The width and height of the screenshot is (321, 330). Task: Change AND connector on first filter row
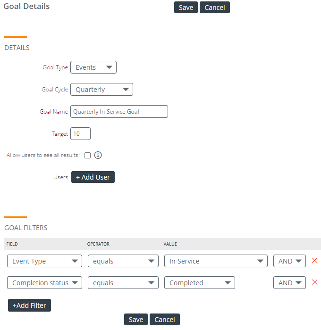pos(289,261)
